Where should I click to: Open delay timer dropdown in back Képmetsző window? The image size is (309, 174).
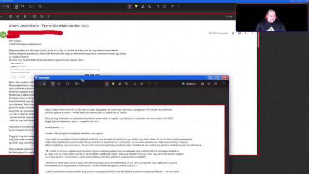point(41,6)
